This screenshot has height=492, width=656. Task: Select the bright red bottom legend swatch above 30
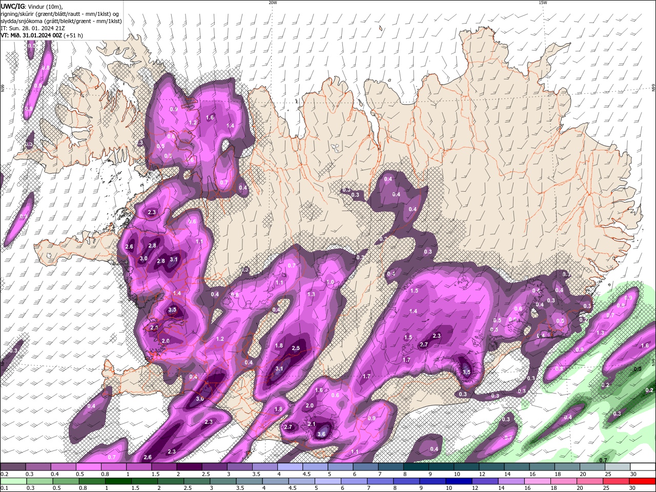click(x=643, y=481)
